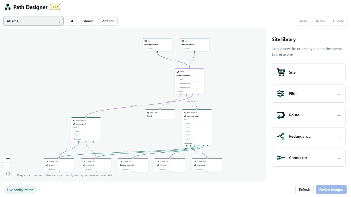
Task: Open the Library panel
Action: point(87,21)
